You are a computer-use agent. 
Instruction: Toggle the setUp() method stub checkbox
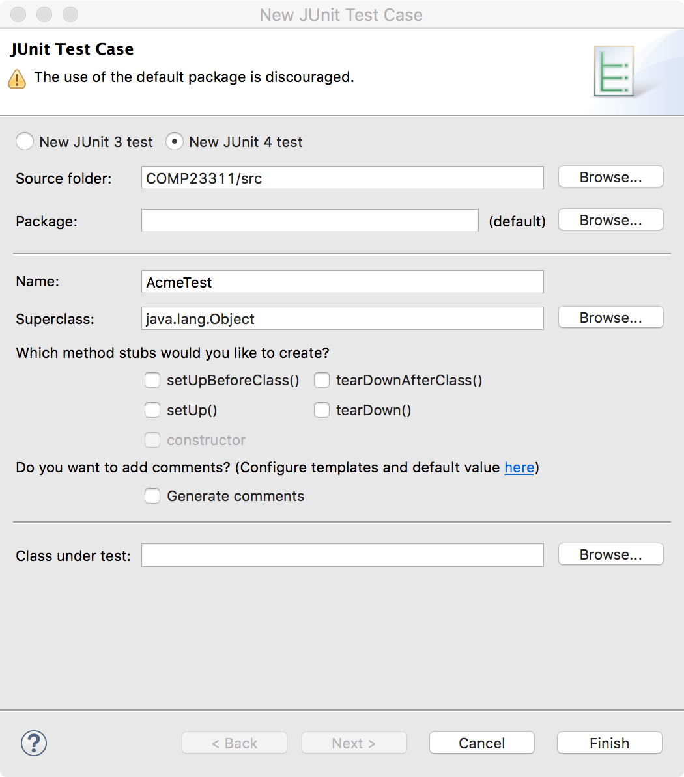152,411
